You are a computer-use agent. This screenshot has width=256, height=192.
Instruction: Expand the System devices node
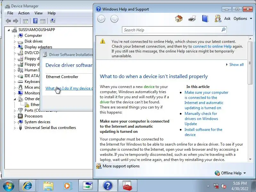click(x=15, y=122)
